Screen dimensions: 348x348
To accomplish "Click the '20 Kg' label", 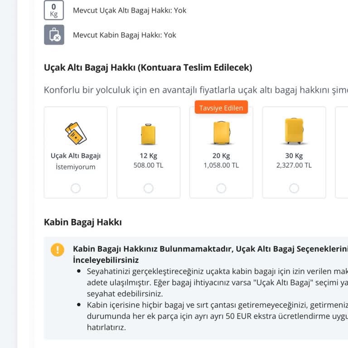I will pos(221,156).
